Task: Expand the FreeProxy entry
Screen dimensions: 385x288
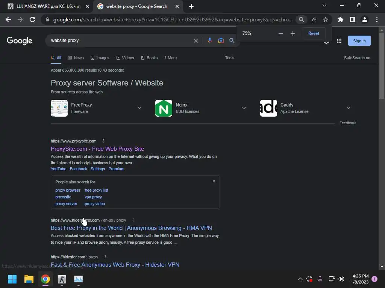Action: [x=139, y=108]
